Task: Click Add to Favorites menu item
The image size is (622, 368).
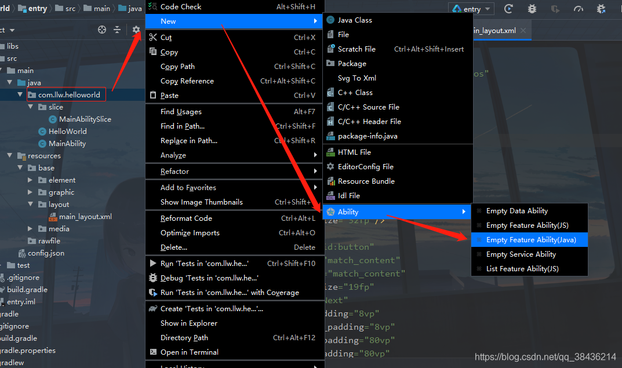Action: (x=235, y=188)
